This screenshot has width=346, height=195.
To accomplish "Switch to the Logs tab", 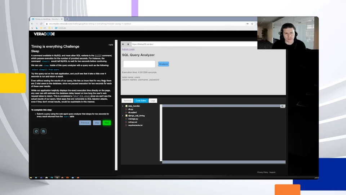I will click(x=153, y=101).
